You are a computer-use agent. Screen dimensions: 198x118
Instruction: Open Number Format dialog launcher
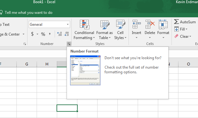(69, 44)
